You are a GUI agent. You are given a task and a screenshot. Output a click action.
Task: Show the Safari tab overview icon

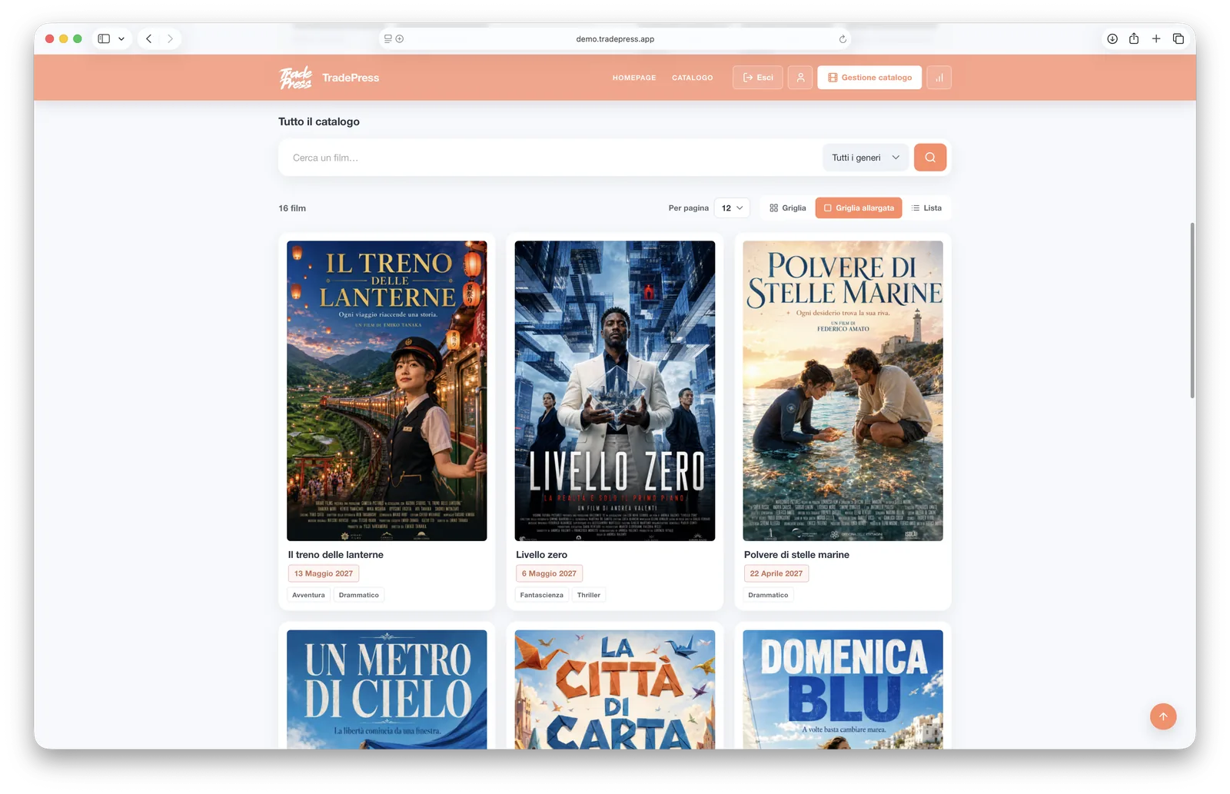[x=1178, y=38]
